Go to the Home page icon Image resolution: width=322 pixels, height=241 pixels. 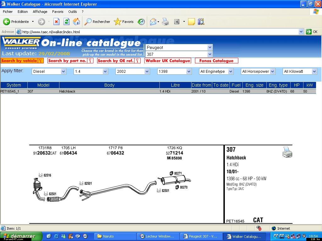(x=76, y=22)
